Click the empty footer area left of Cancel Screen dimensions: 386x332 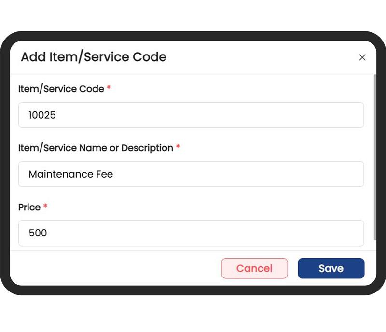(x=116, y=268)
